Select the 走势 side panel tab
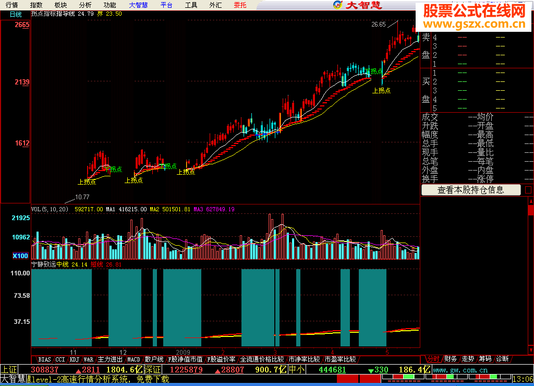 pos(468,359)
